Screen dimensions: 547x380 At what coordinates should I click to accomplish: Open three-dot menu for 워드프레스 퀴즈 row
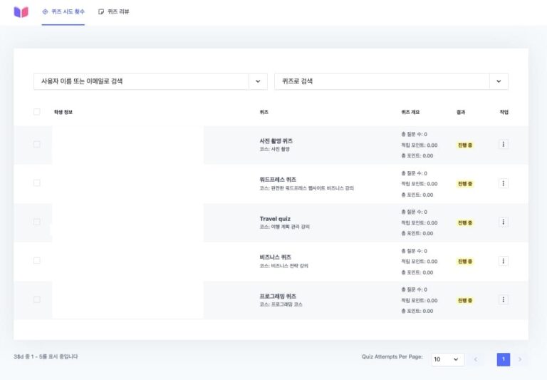tap(504, 183)
